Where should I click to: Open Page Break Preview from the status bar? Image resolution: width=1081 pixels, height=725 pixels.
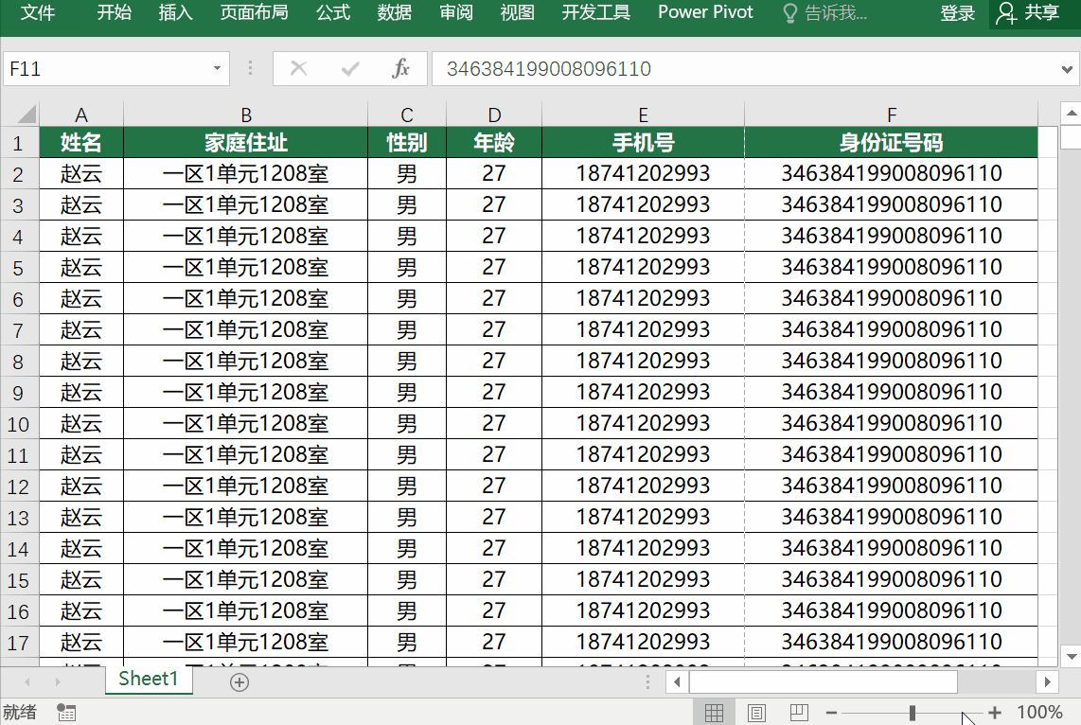click(x=798, y=712)
